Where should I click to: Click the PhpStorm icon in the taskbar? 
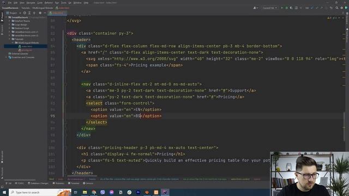pyautogui.click(x=165, y=192)
